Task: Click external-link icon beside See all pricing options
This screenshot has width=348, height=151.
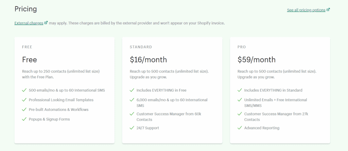Action: tap(328, 10)
